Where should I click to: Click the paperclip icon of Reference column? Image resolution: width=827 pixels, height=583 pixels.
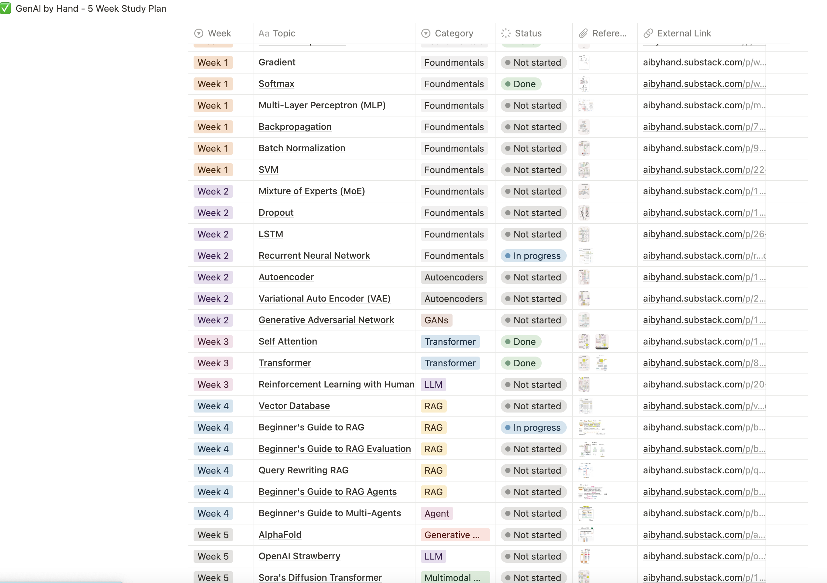coord(583,34)
